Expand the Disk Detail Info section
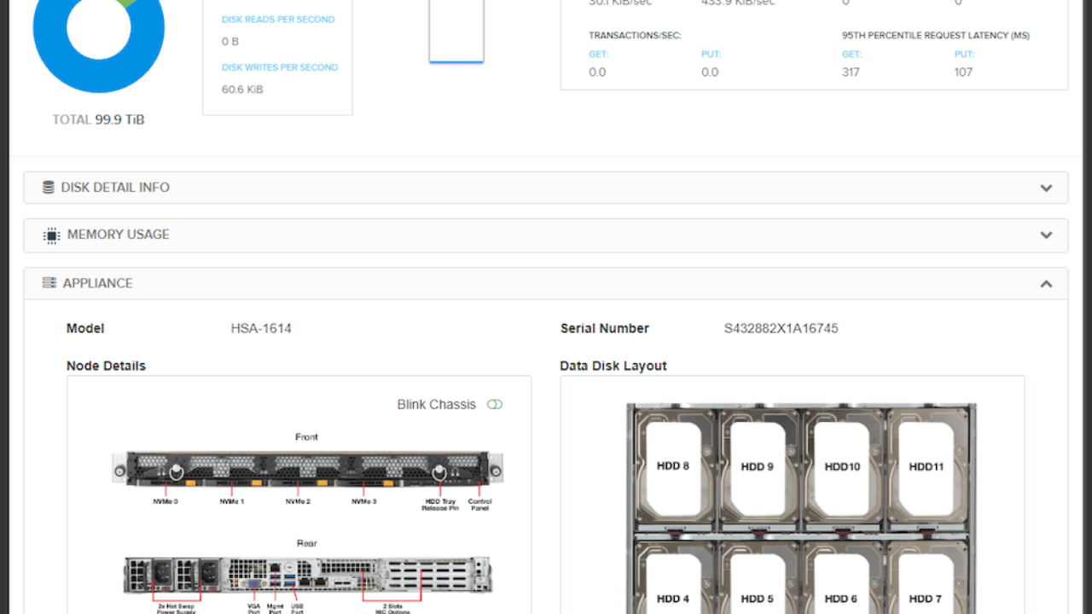 [x=545, y=188]
